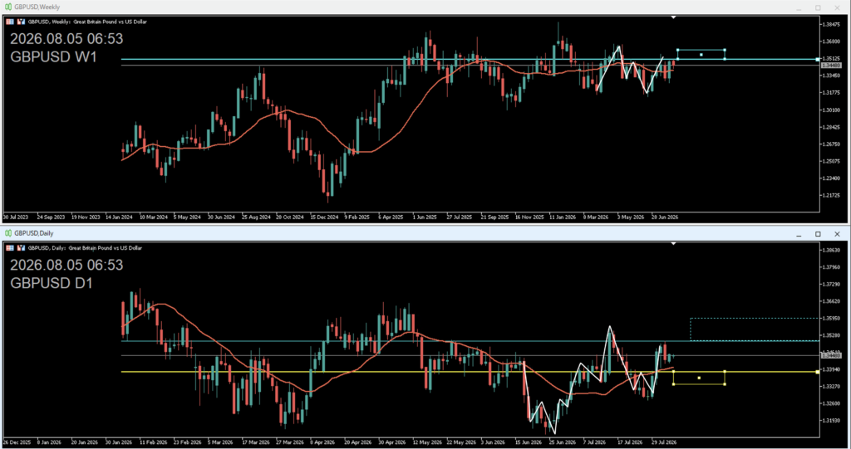Click the GBPUSD W1 label in Weekly chart
This screenshot has width=851, height=449.
click(x=54, y=57)
